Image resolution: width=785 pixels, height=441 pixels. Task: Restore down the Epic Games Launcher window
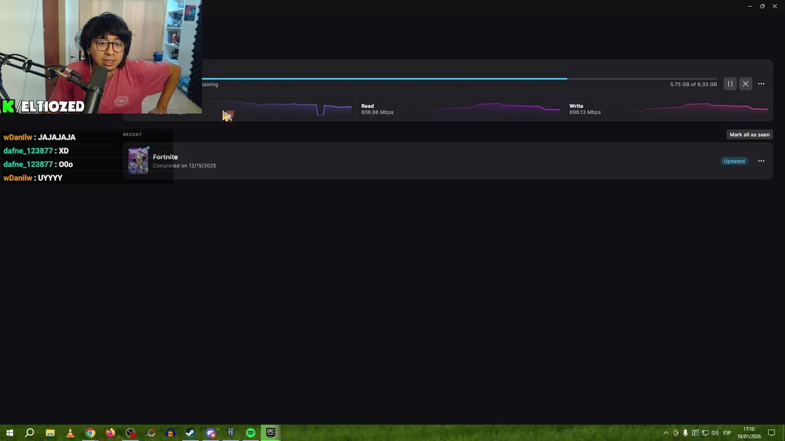(762, 6)
